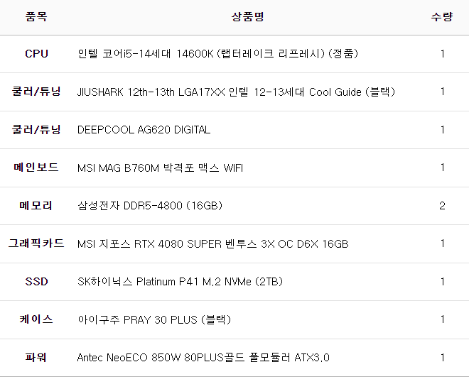Image resolution: width=469 pixels, height=384 pixels.
Task: Click the quantity 2 in the memory row
Action: (442, 206)
